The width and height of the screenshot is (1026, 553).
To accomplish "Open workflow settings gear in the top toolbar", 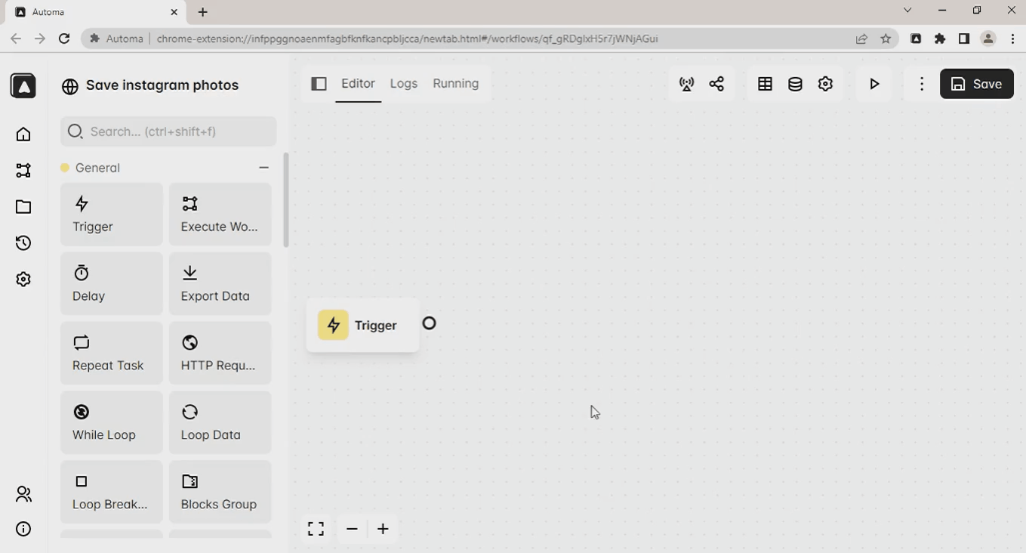I will [x=825, y=84].
